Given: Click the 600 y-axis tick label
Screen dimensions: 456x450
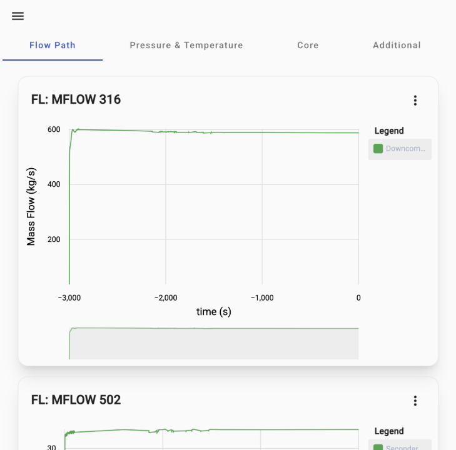Looking at the screenshot, I should [54, 129].
